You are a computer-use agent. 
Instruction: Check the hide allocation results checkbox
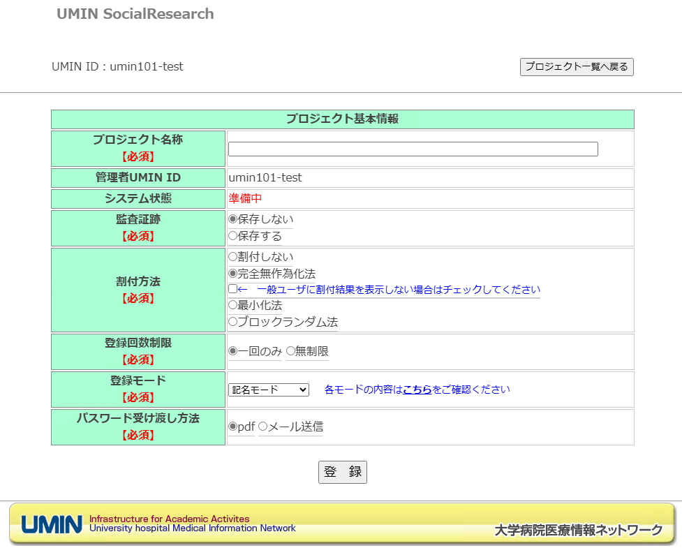tap(233, 289)
